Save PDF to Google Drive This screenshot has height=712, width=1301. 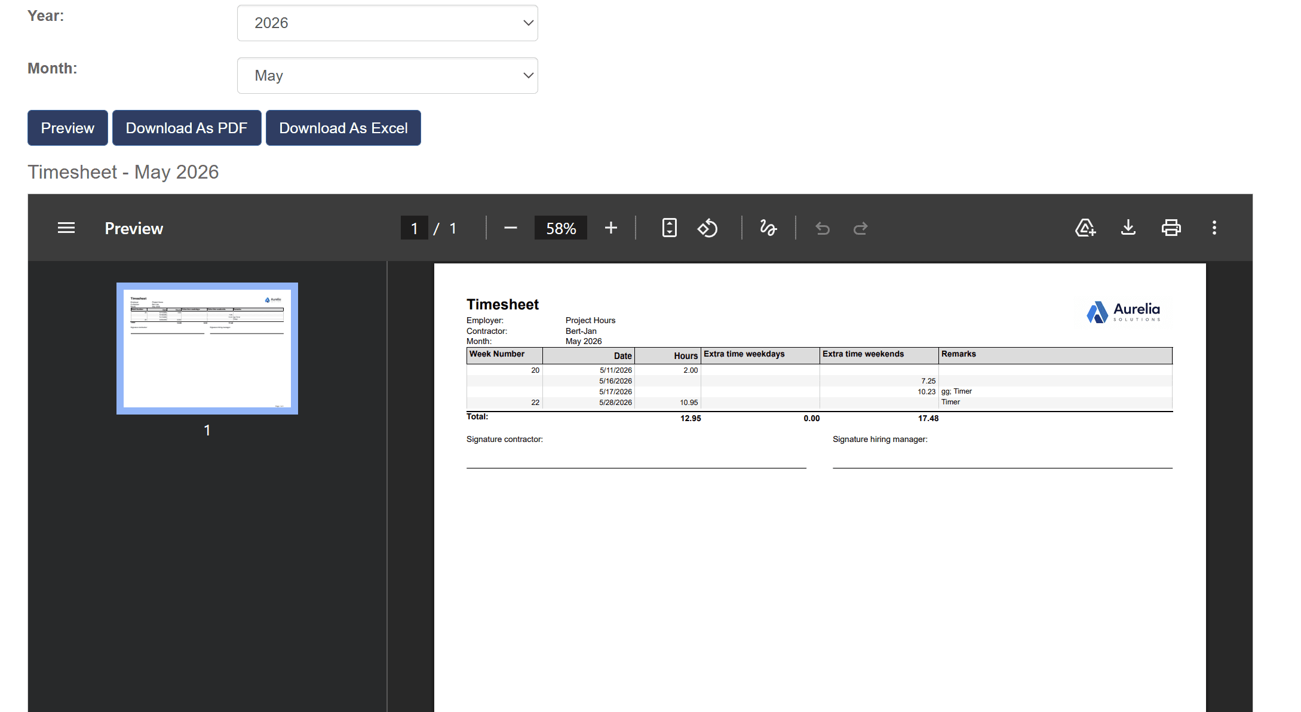(x=1085, y=228)
